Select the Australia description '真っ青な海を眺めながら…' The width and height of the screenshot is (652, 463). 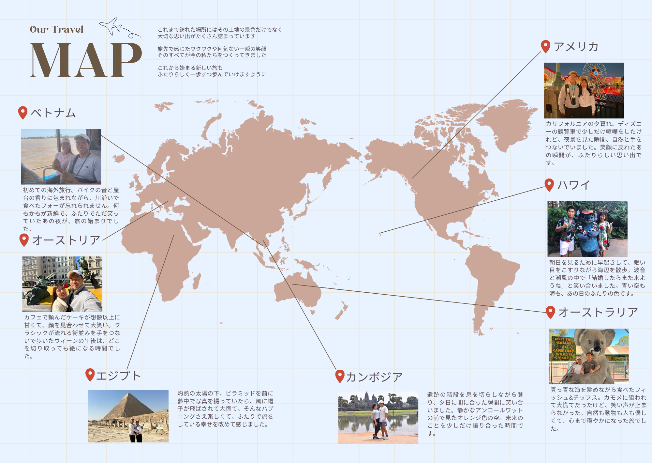(599, 409)
